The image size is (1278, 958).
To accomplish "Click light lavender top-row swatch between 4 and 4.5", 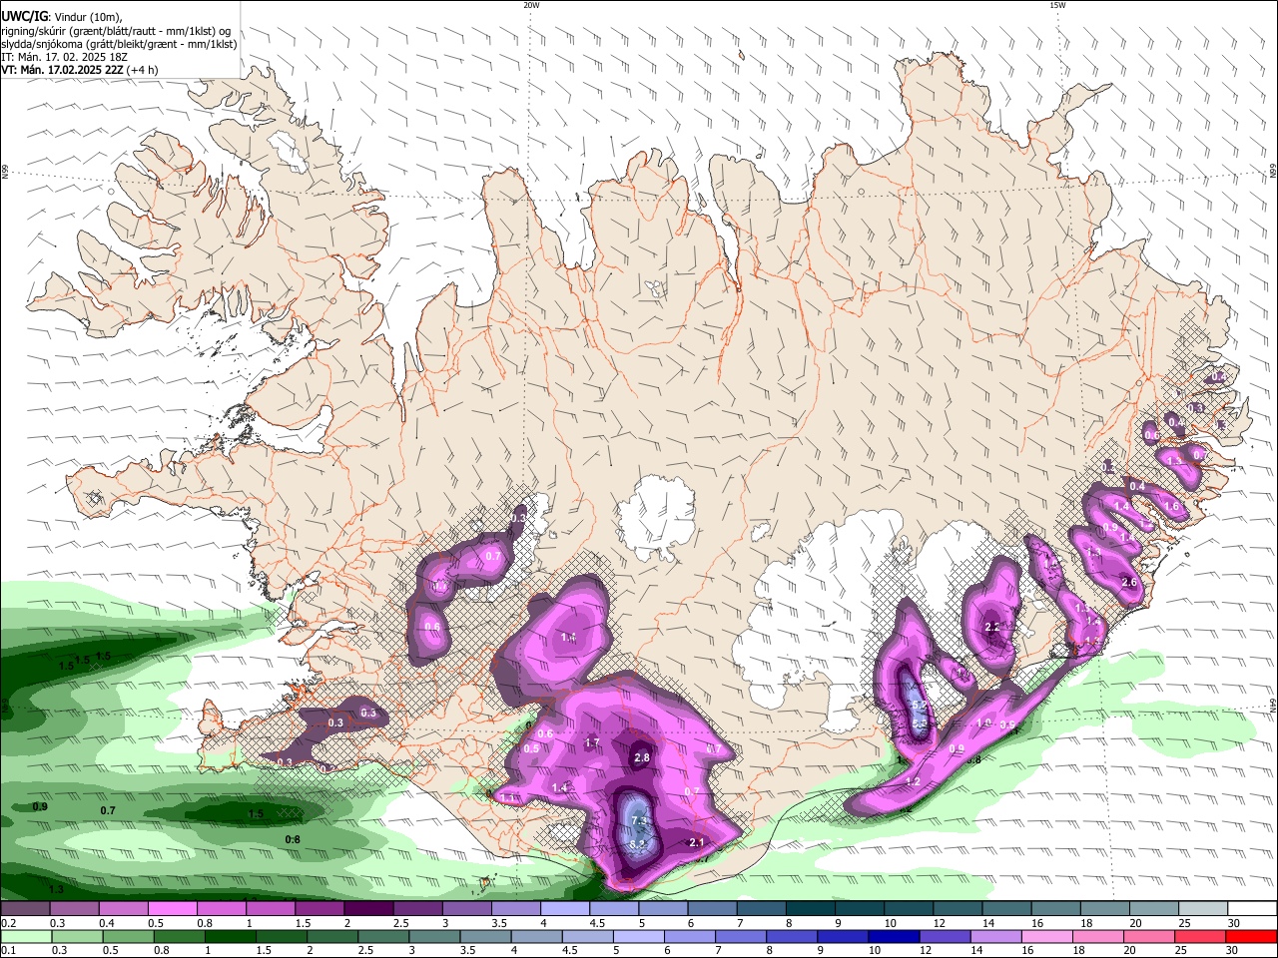I will tap(563, 909).
